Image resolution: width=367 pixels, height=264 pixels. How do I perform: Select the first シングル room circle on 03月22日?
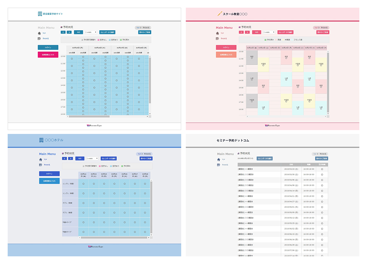click(84, 184)
